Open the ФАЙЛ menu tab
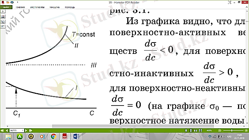Viewport: 249px width, 140px height. pos(6,7)
